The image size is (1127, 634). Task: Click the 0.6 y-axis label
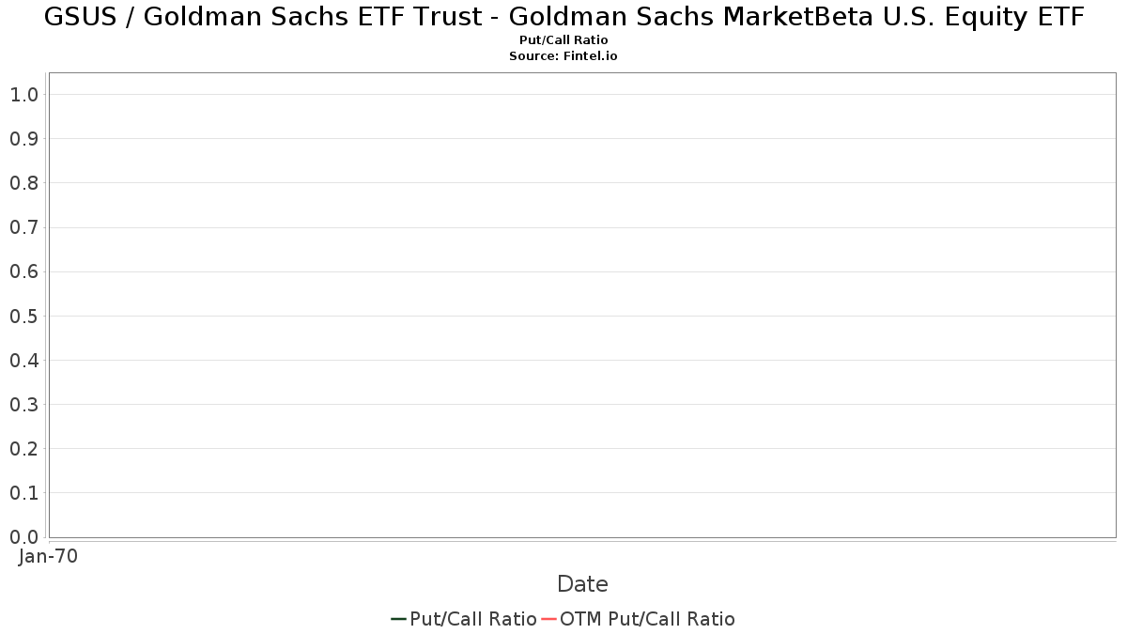[x=23, y=271]
